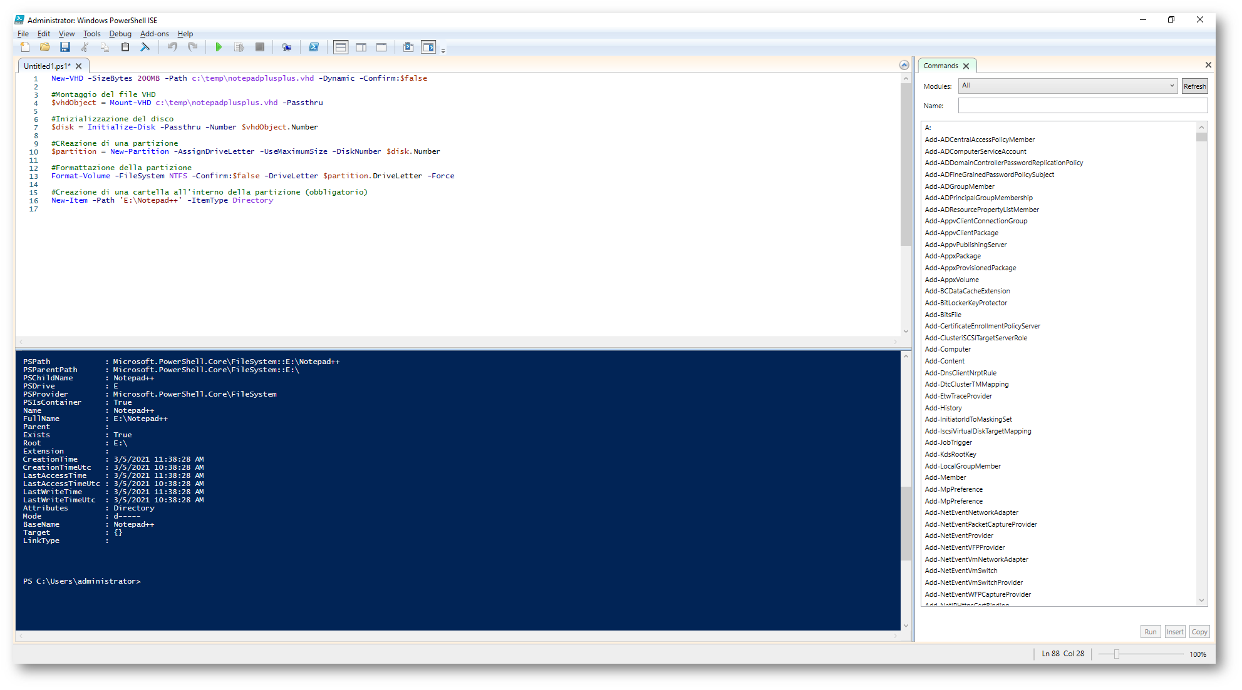Click the Stop Operation square icon
The width and height of the screenshot is (1242, 690).
(259, 47)
